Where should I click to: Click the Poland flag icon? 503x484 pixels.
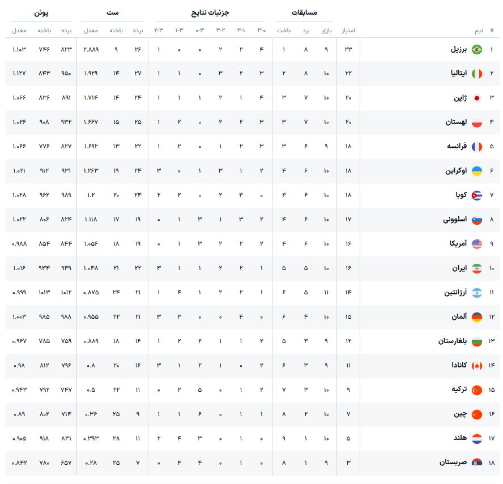(477, 123)
